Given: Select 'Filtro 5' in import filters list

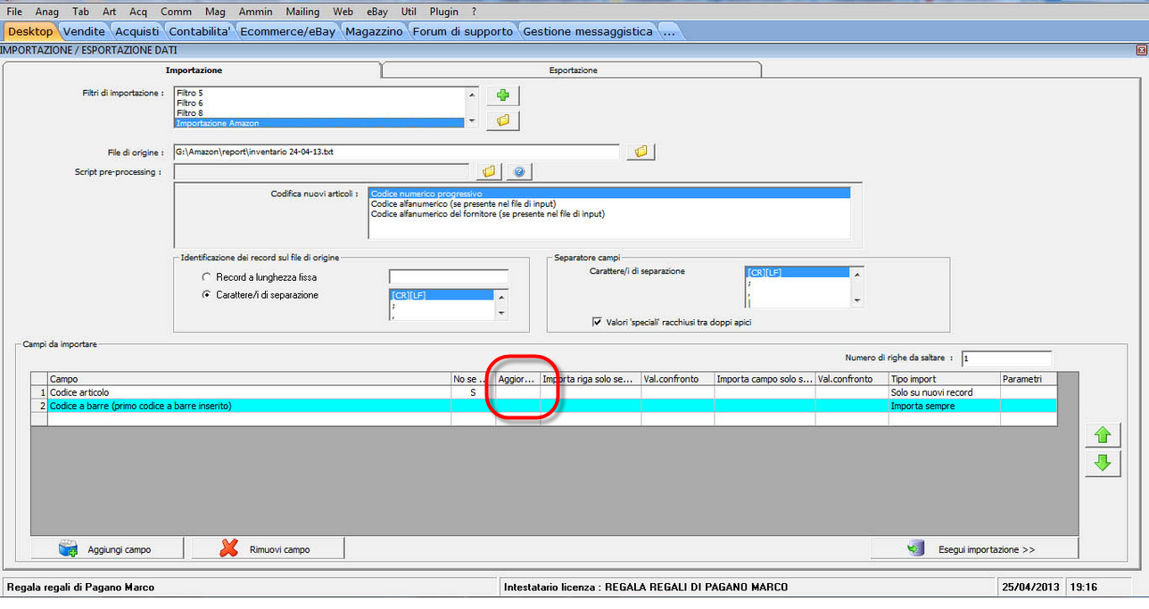Looking at the screenshot, I should [x=319, y=93].
